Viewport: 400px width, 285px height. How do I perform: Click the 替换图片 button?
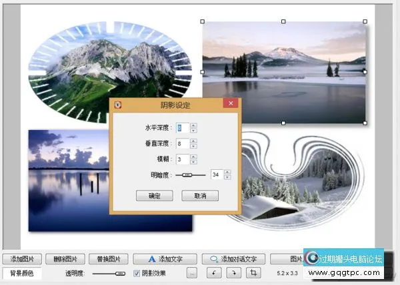click(109, 259)
